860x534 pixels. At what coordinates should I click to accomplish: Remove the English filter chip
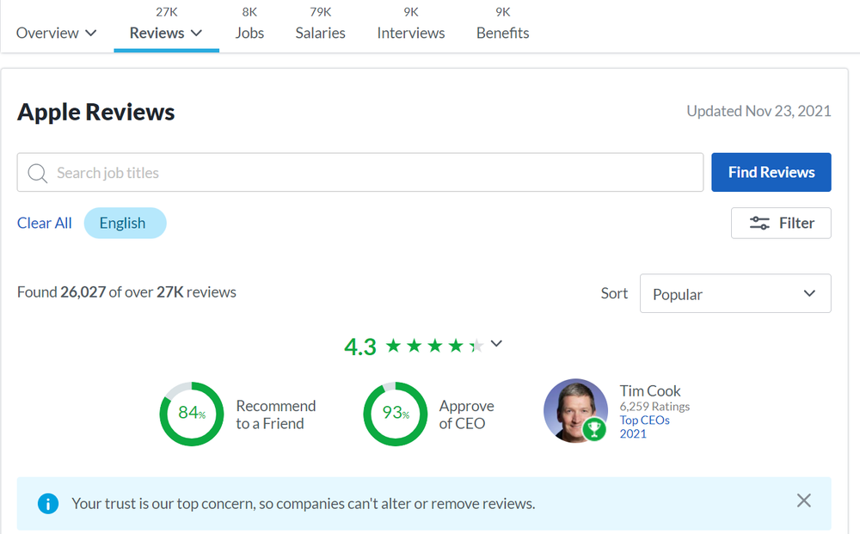point(125,223)
